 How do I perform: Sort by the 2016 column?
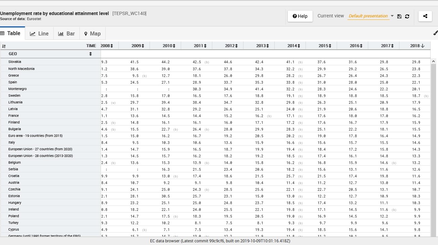361,46
